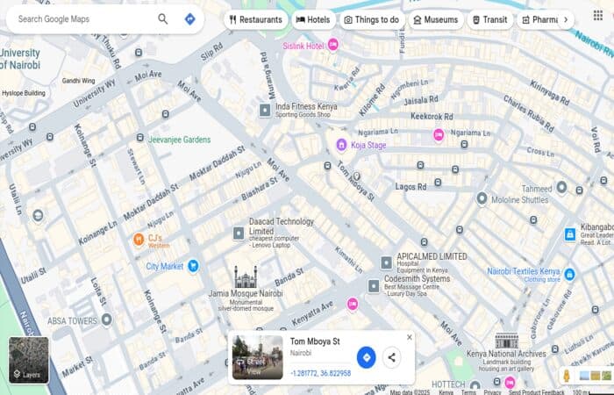Select the APICALMED LIMITED marker
The width and height of the screenshot is (614, 395).
(387, 262)
